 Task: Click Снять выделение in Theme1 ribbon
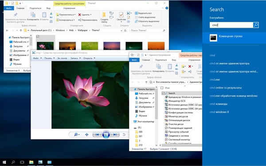[x=145, y=17]
